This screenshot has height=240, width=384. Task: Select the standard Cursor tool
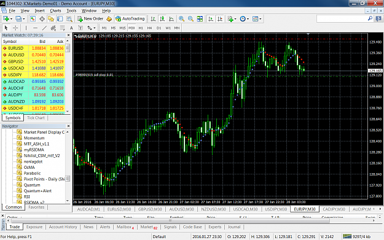click(6, 28)
